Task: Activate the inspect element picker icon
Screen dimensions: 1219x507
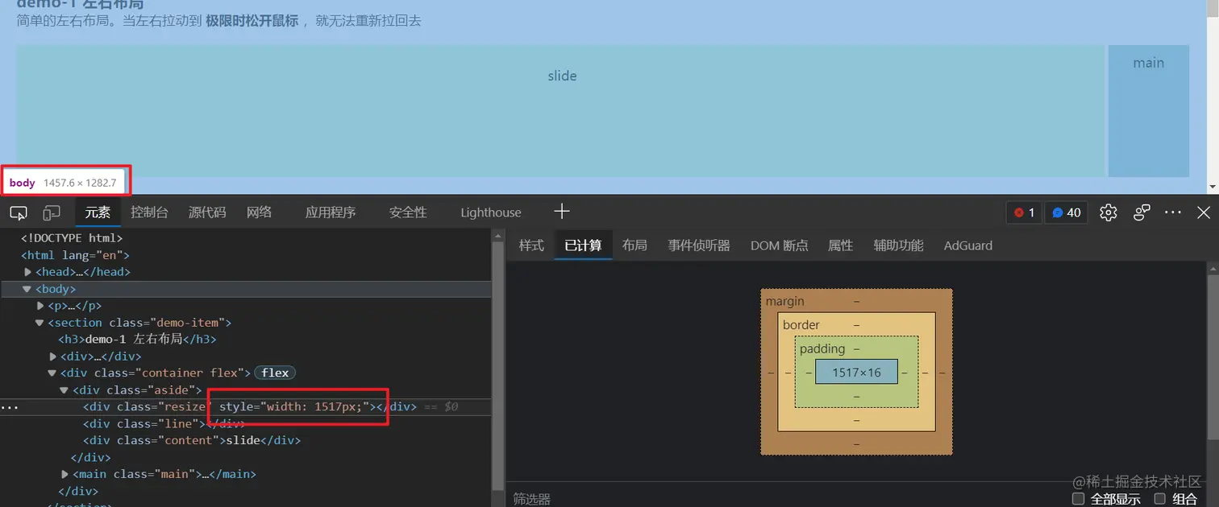Action: pyautogui.click(x=19, y=212)
